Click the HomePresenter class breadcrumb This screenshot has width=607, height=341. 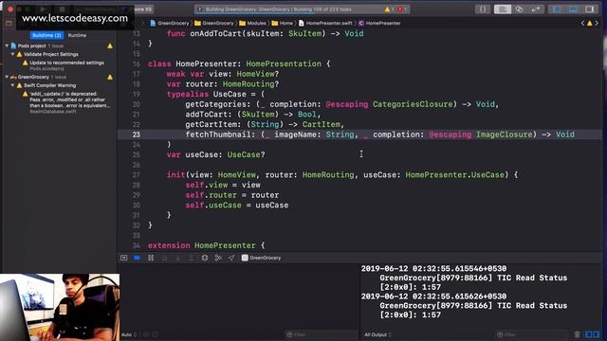(379, 23)
